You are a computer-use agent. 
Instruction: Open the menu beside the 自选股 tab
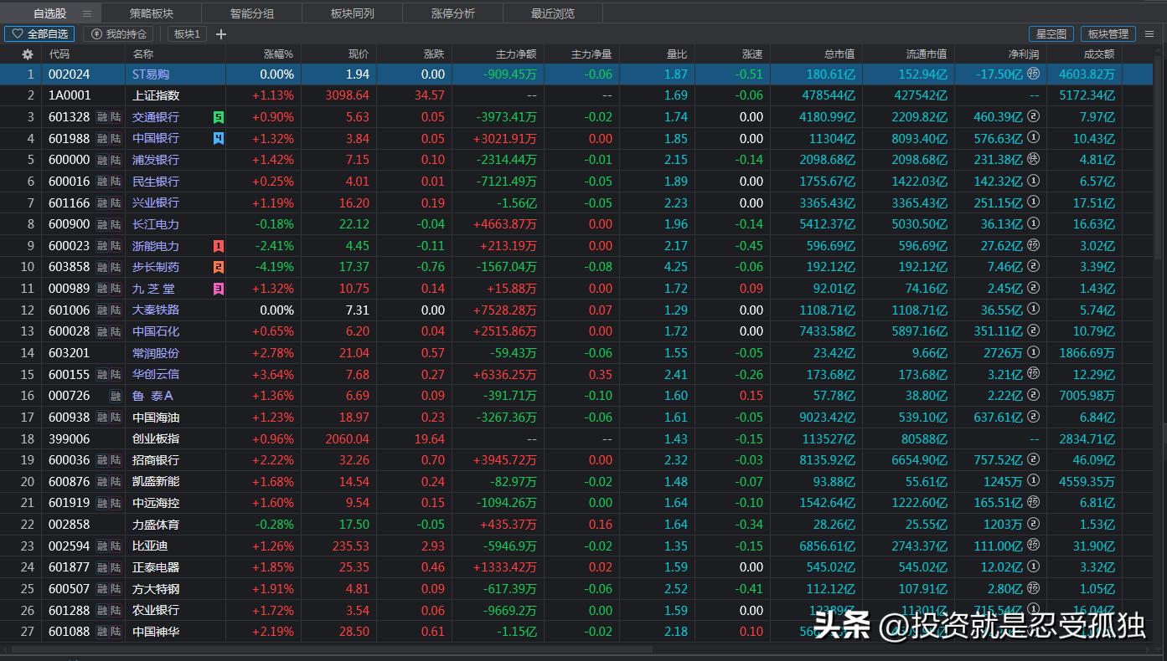[86, 13]
